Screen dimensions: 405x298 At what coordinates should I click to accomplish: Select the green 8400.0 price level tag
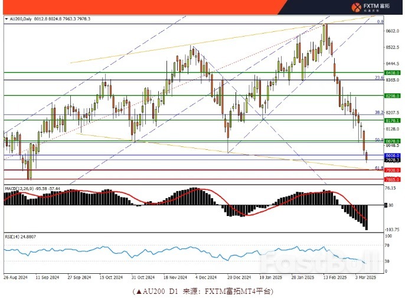377,73
